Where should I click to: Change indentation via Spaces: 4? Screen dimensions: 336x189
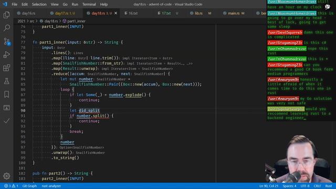pyautogui.click(x=289, y=186)
